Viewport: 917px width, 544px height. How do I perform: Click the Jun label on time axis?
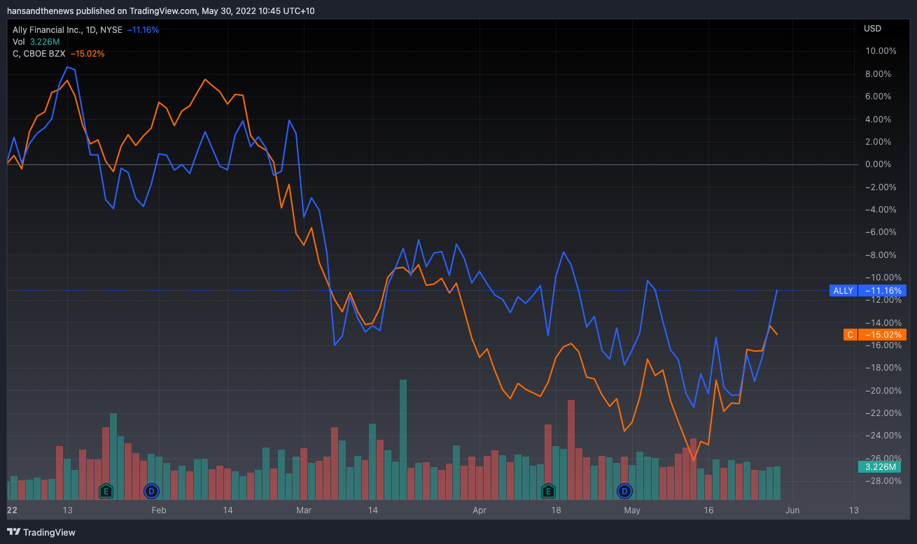tap(792, 510)
